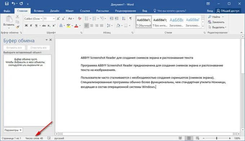Viewport: 245px width, 141px height.
Task: Click the Sort A-Z paragraph icon
Action: 124,19
